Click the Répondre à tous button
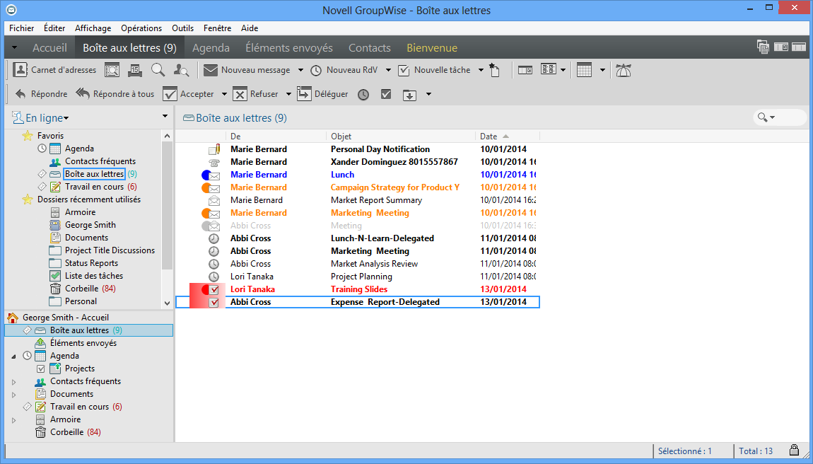Viewport: 813px width, 464px height. coord(115,95)
